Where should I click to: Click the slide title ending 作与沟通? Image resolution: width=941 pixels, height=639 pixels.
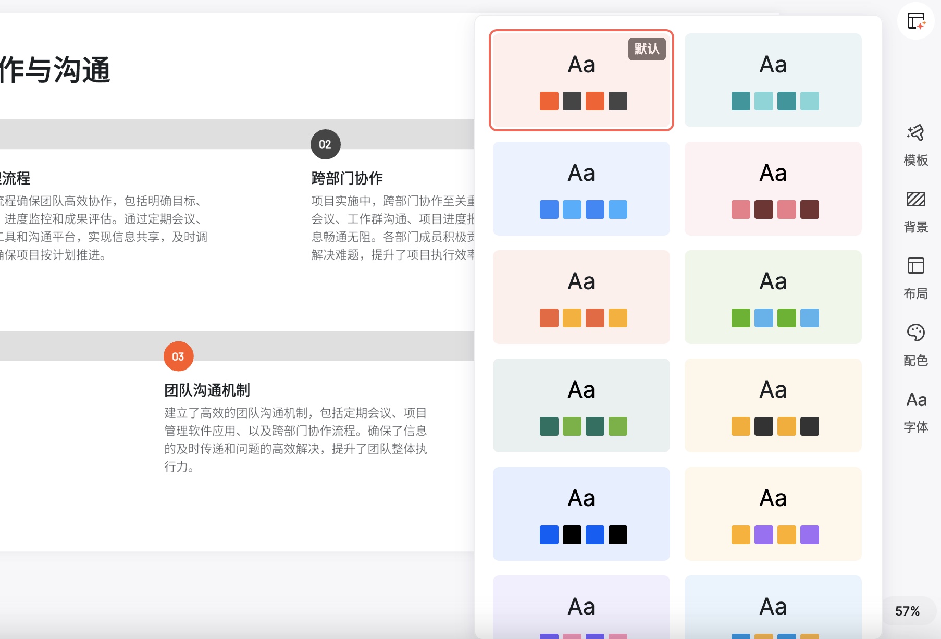[55, 70]
